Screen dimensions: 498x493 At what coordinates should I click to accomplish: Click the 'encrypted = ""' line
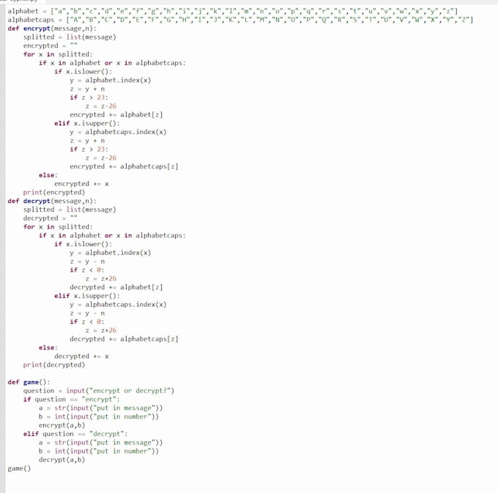tap(51, 45)
